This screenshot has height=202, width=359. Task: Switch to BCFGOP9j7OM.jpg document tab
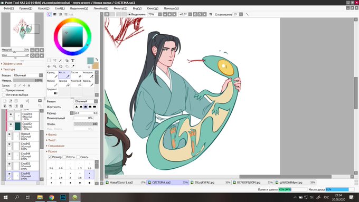tap(252, 182)
